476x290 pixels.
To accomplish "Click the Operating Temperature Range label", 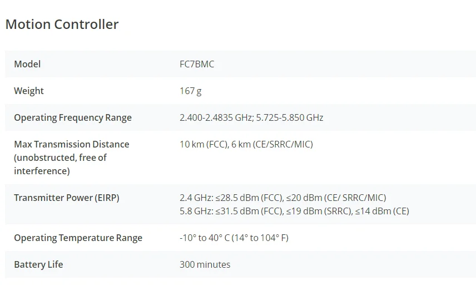I will click(x=78, y=238).
